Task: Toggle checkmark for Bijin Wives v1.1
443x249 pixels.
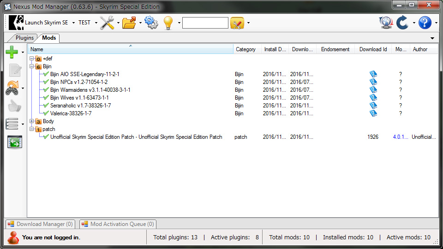Action: 46,98
